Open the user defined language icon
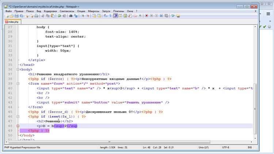274x154 pixels. pyautogui.click(x=120, y=16)
